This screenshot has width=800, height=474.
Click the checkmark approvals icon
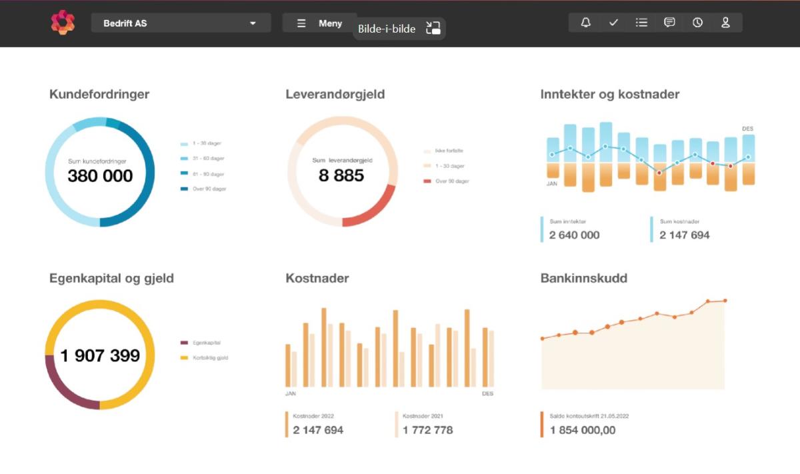tap(613, 23)
